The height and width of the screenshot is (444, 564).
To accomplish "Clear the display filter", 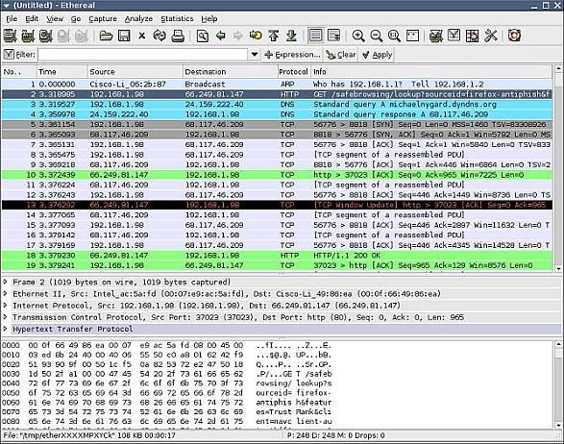I will 341,55.
